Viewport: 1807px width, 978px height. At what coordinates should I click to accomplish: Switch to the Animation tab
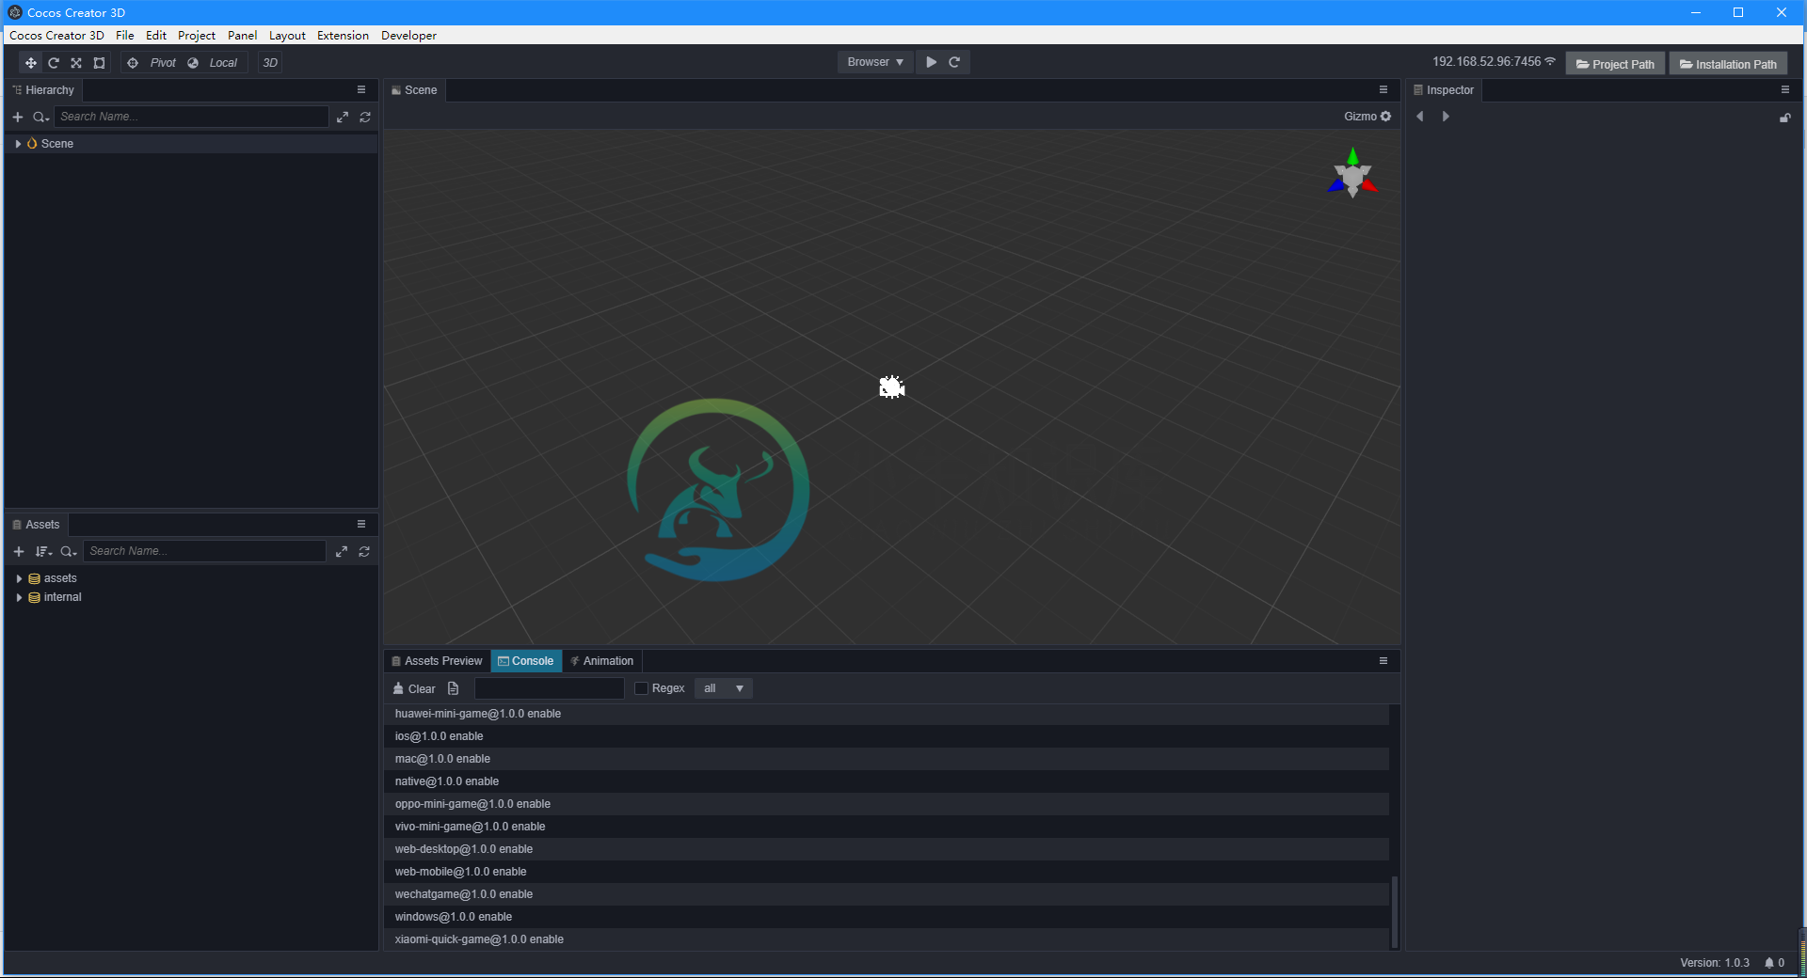[602, 661]
